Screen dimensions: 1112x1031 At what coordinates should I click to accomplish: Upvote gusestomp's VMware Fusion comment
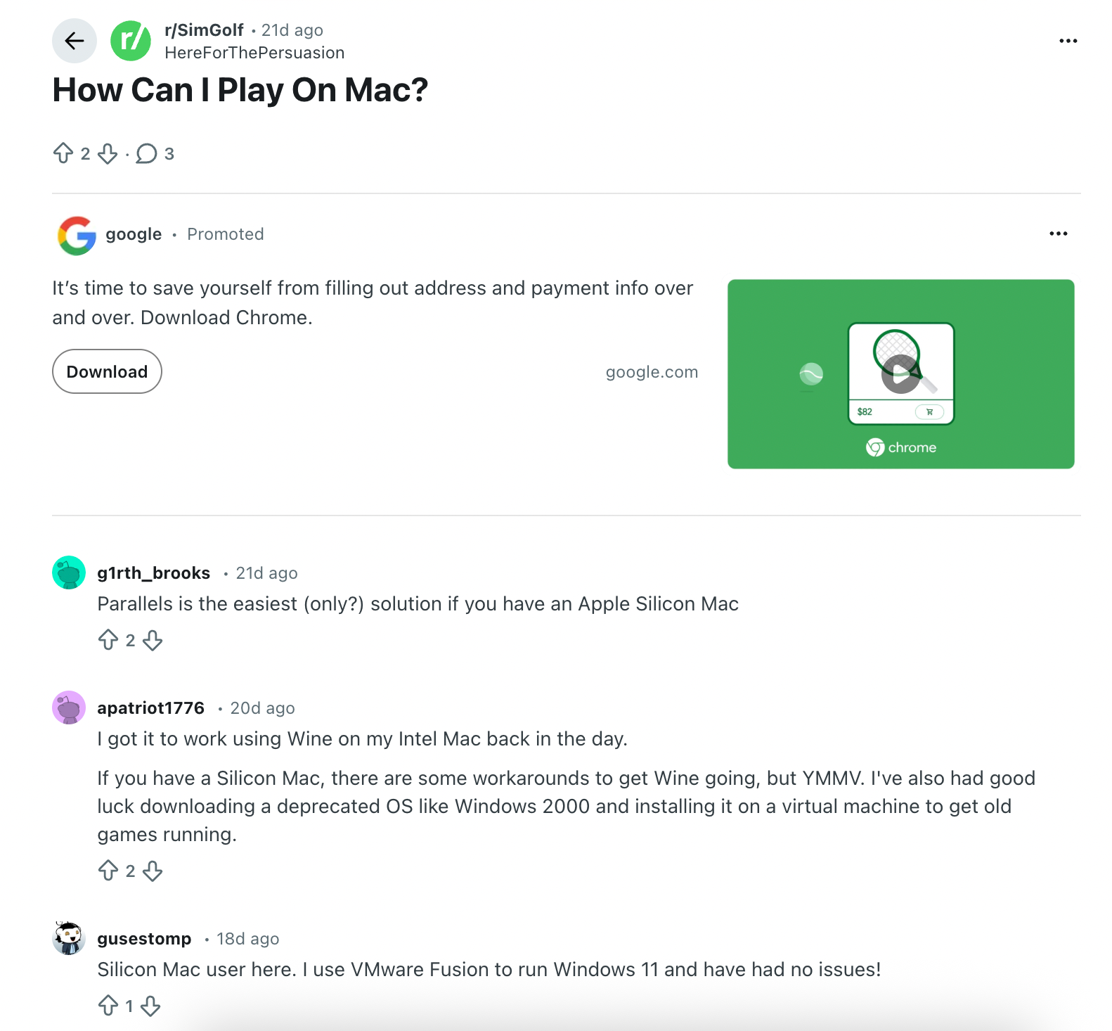108,1006
